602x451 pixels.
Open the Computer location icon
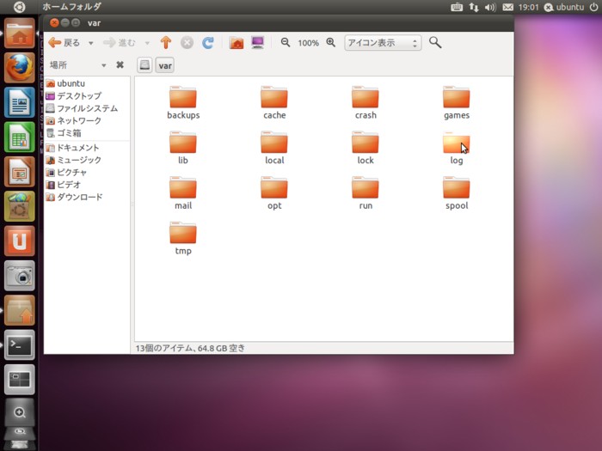click(258, 43)
